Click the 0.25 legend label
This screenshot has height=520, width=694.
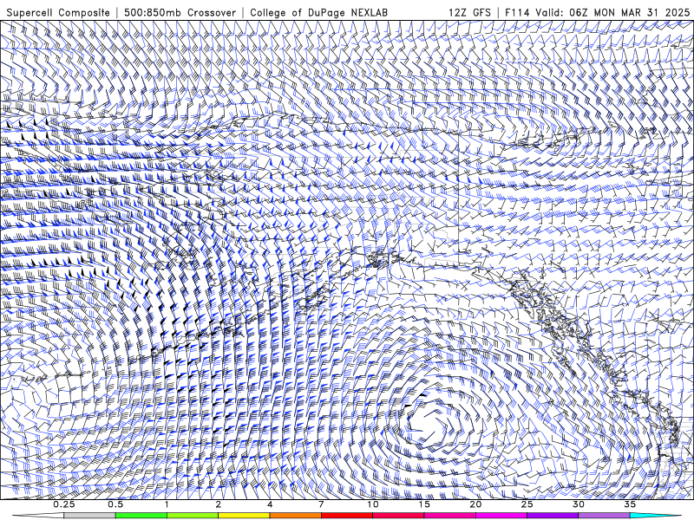(x=64, y=504)
